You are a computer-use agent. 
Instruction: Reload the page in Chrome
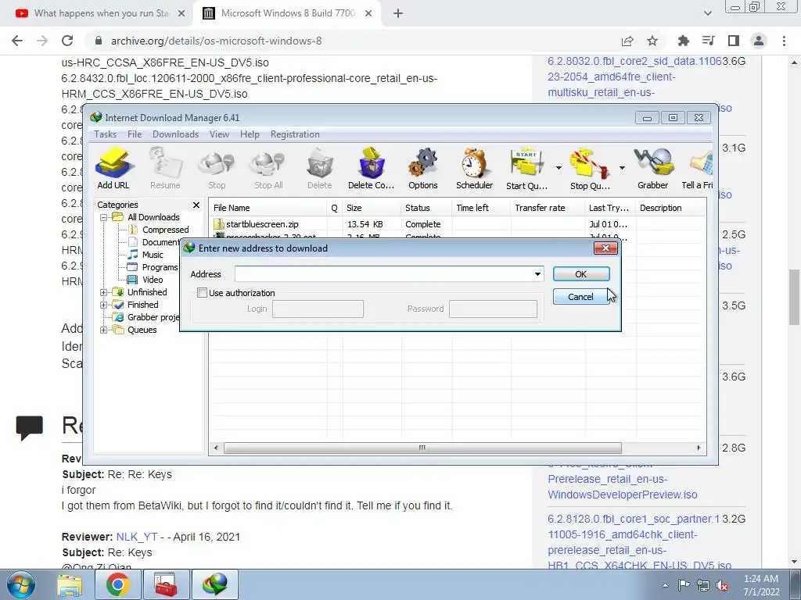[67, 41]
